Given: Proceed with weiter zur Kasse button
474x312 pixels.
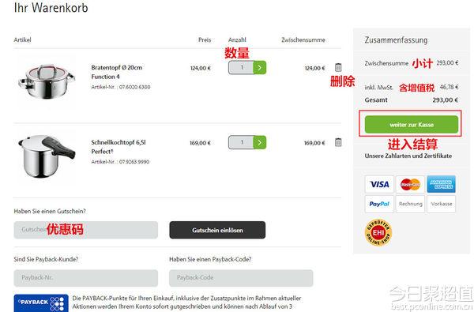Looking at the screenshot, I should coord(412,124).
